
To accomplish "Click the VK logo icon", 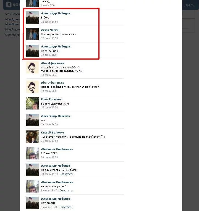I will pos(9,5).
